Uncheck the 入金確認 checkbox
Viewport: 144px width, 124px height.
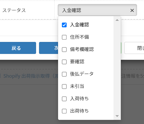(64, 25)
